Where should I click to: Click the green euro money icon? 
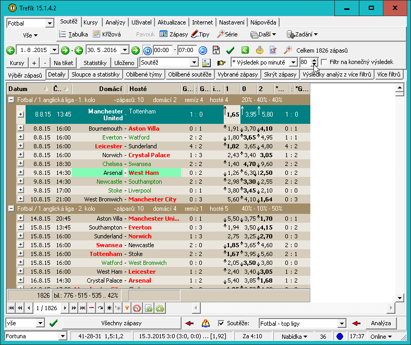coord(245,50)
